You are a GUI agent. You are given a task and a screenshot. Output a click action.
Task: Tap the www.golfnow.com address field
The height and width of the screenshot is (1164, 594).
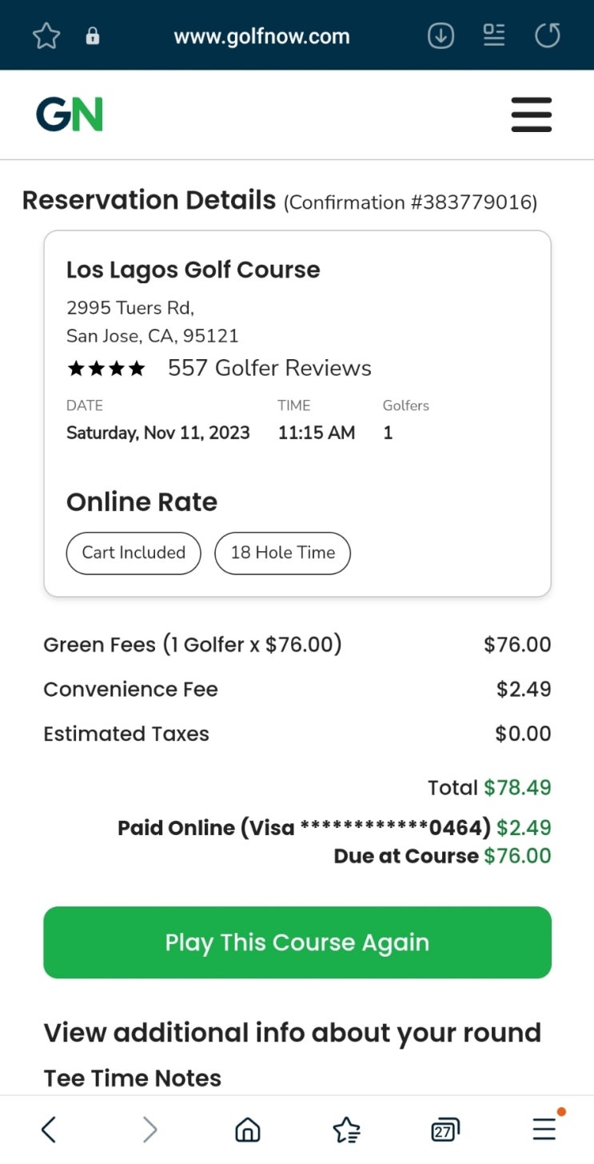tap(261, 36)
